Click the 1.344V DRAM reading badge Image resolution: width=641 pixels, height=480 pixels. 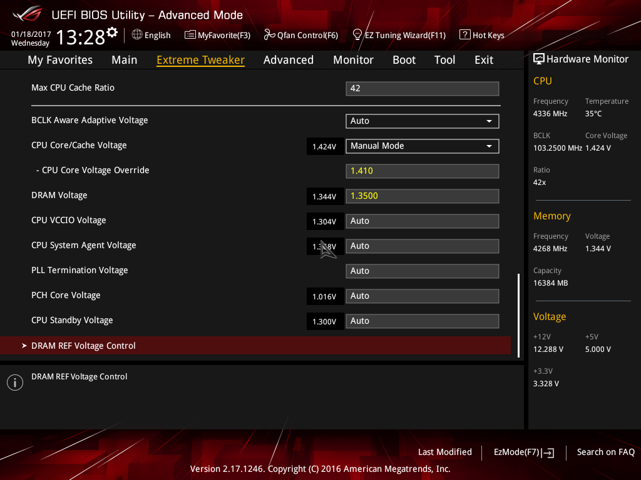[325, 197]
